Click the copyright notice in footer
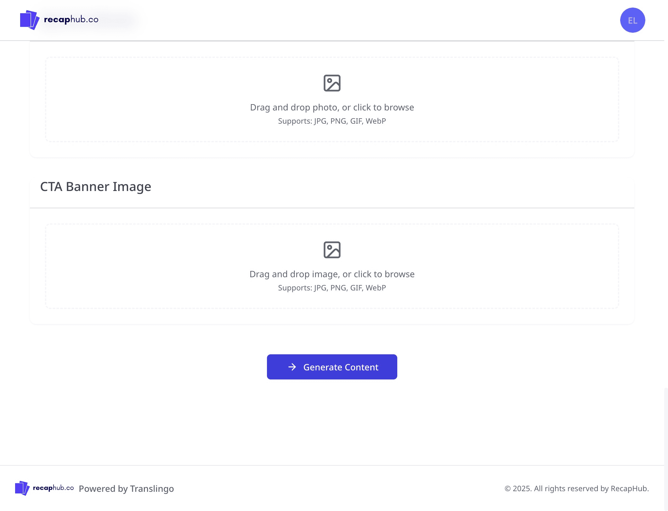The height and width of the screenshot is (511, 668). click(x=577, y=488)
